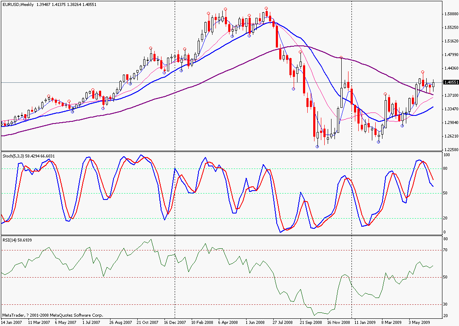Click the 1.22580 price axis label
Viewport: 459px width, 326px height.
click(x=451, y=150)
